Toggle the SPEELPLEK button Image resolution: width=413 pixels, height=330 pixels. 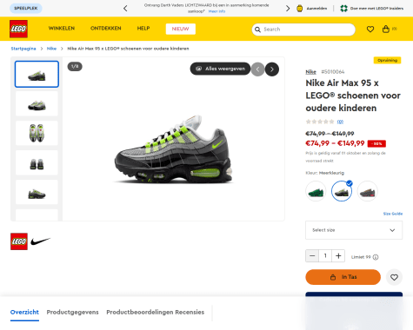[x=26, y=9]
